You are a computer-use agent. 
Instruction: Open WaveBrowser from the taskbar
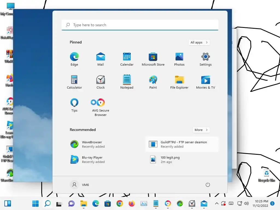tap(180, 203)
